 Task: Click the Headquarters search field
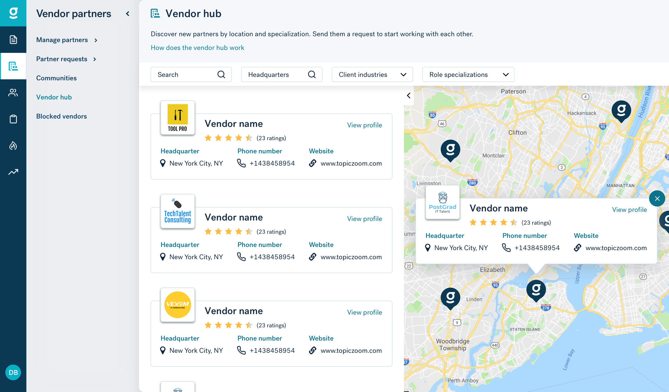tap(277, 75)
